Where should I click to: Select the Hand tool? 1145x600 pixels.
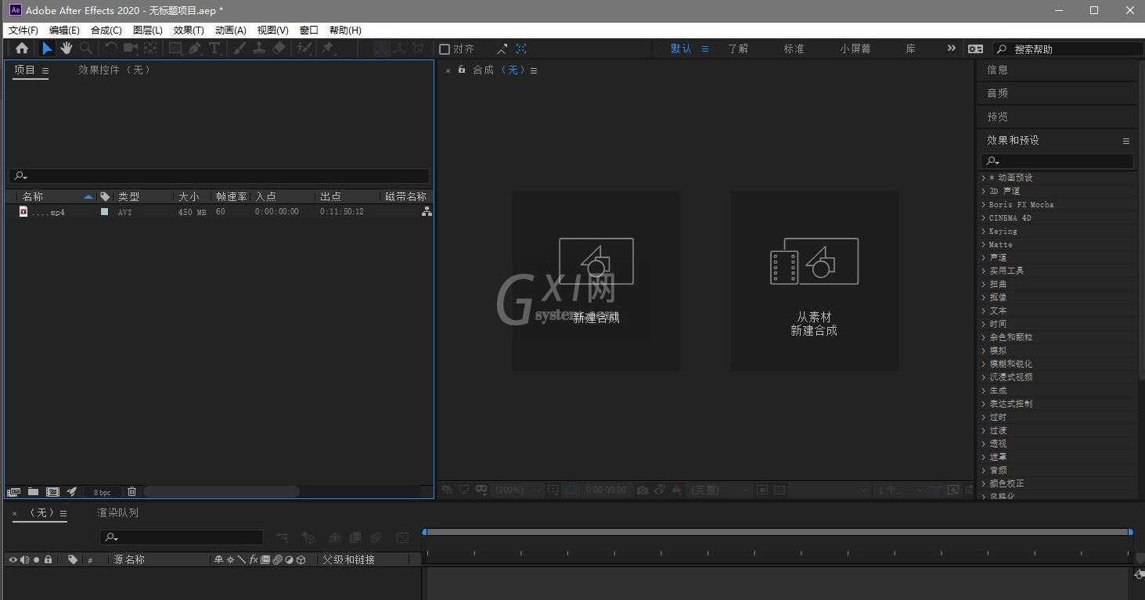coord(67,49)
